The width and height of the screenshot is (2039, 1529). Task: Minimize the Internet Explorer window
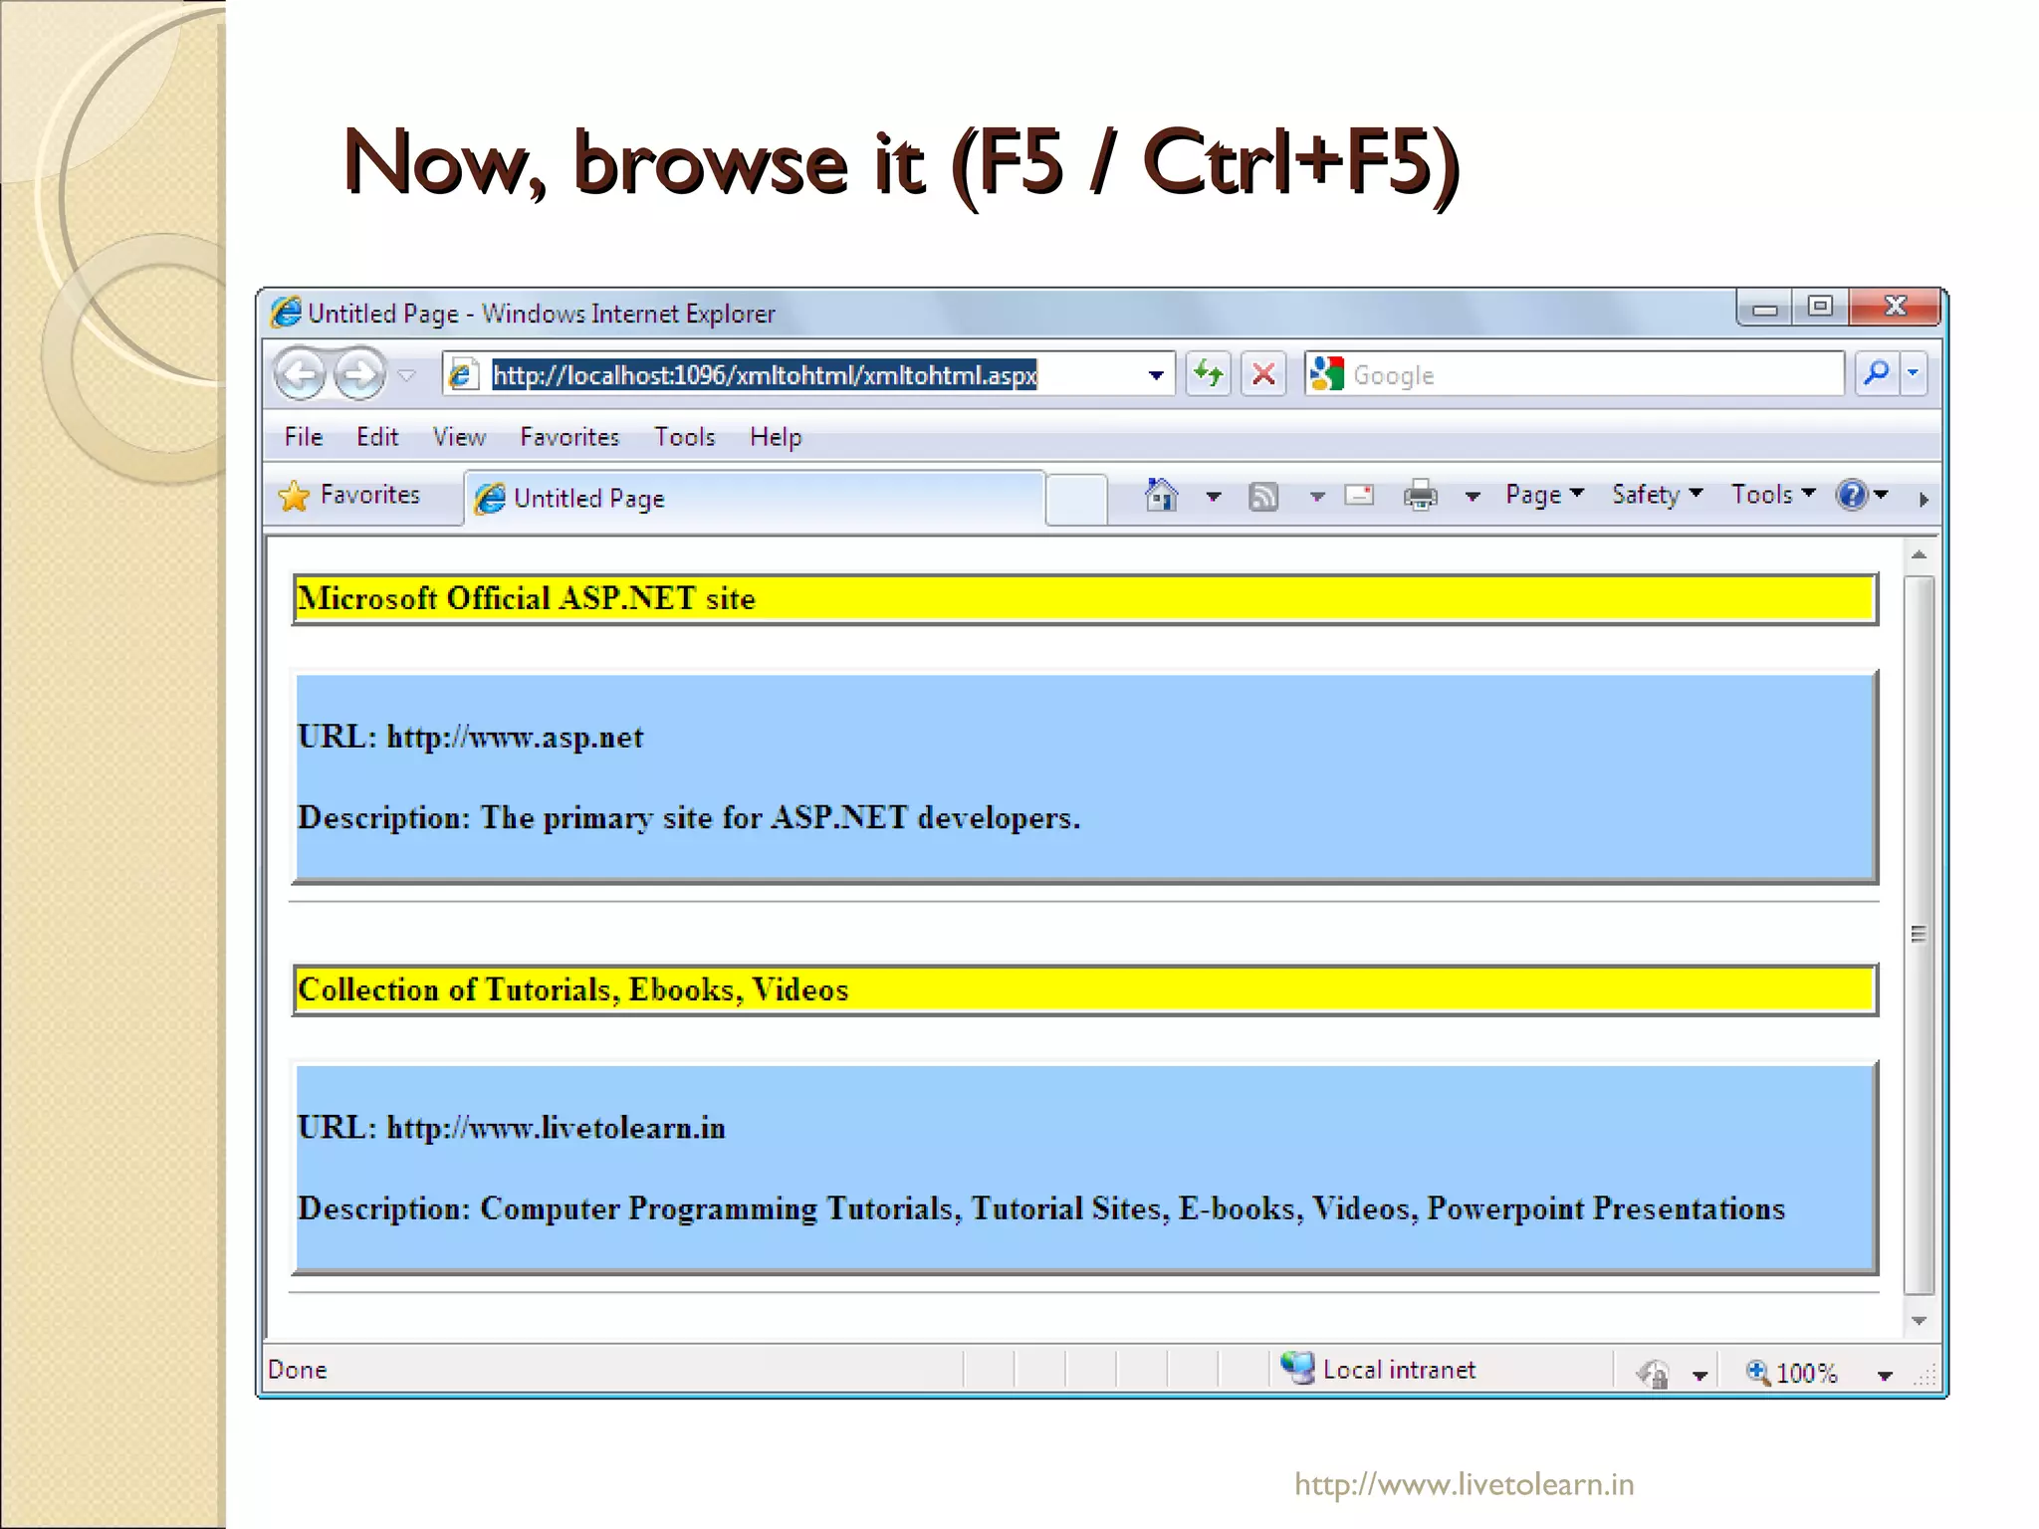click(x=1765, y=308)
